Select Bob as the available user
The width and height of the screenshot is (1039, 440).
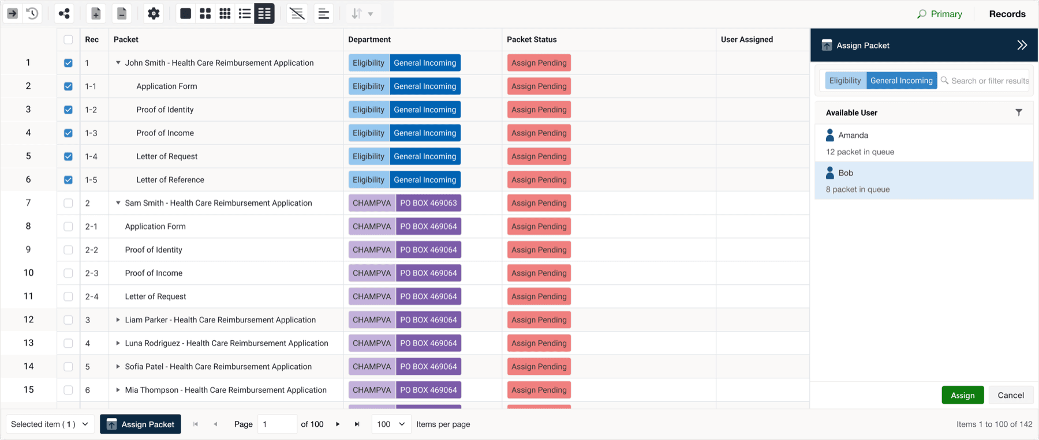point(924,180)
